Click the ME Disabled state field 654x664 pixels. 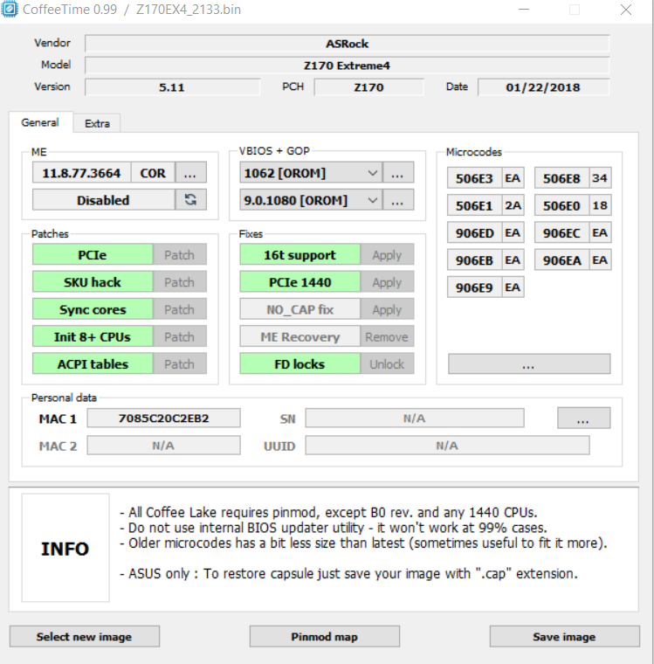[103, 200]
